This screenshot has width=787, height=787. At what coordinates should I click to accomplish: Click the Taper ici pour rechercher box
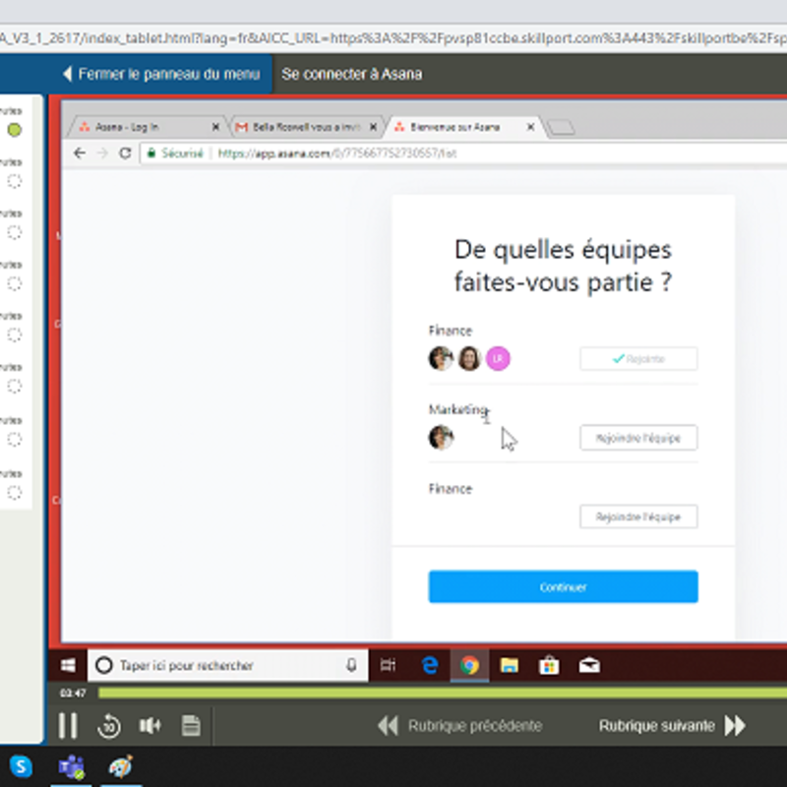click(227, 666)
